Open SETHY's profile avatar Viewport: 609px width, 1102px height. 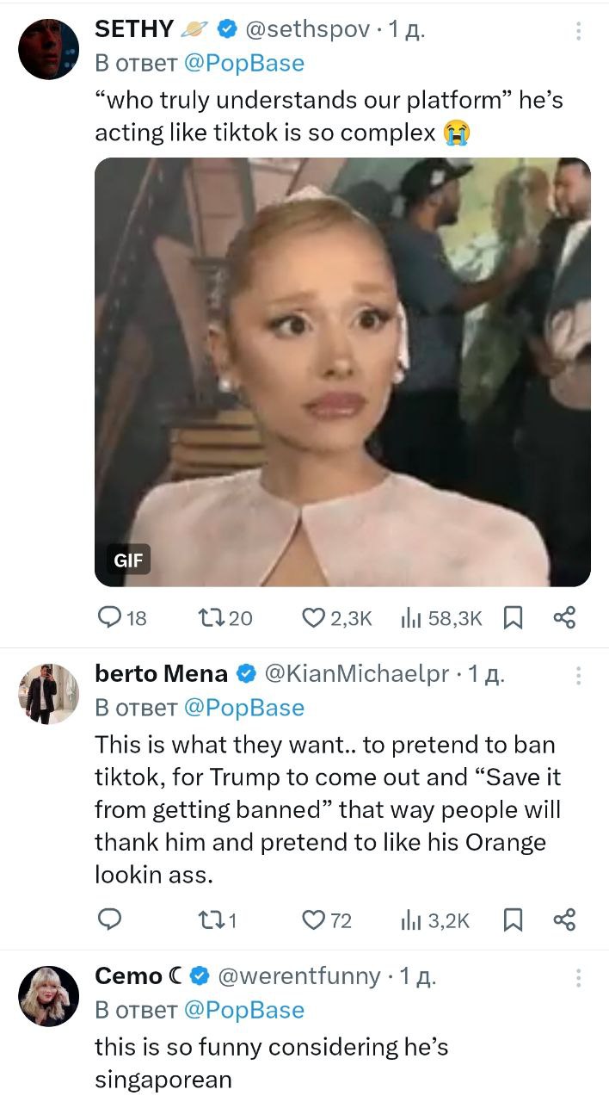tap(48, 49)
